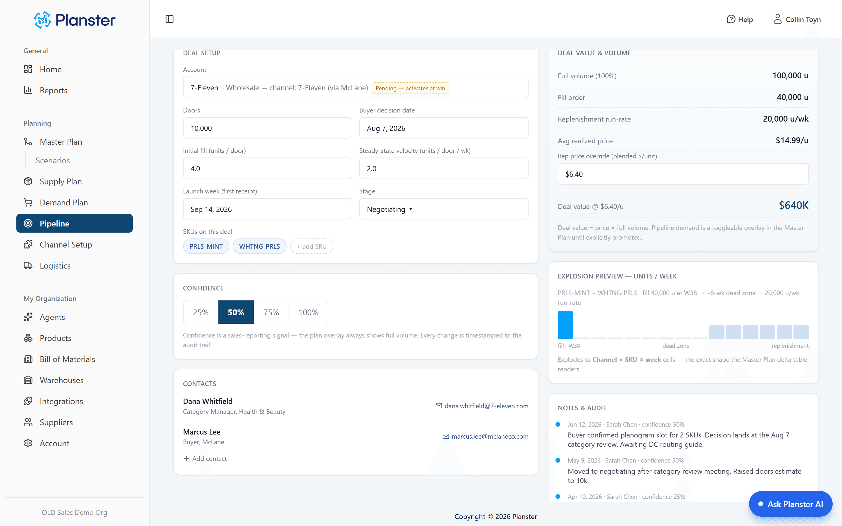Click the OLD Sales Demo Org label
This screenshot has height=526, width=842.
75,513
